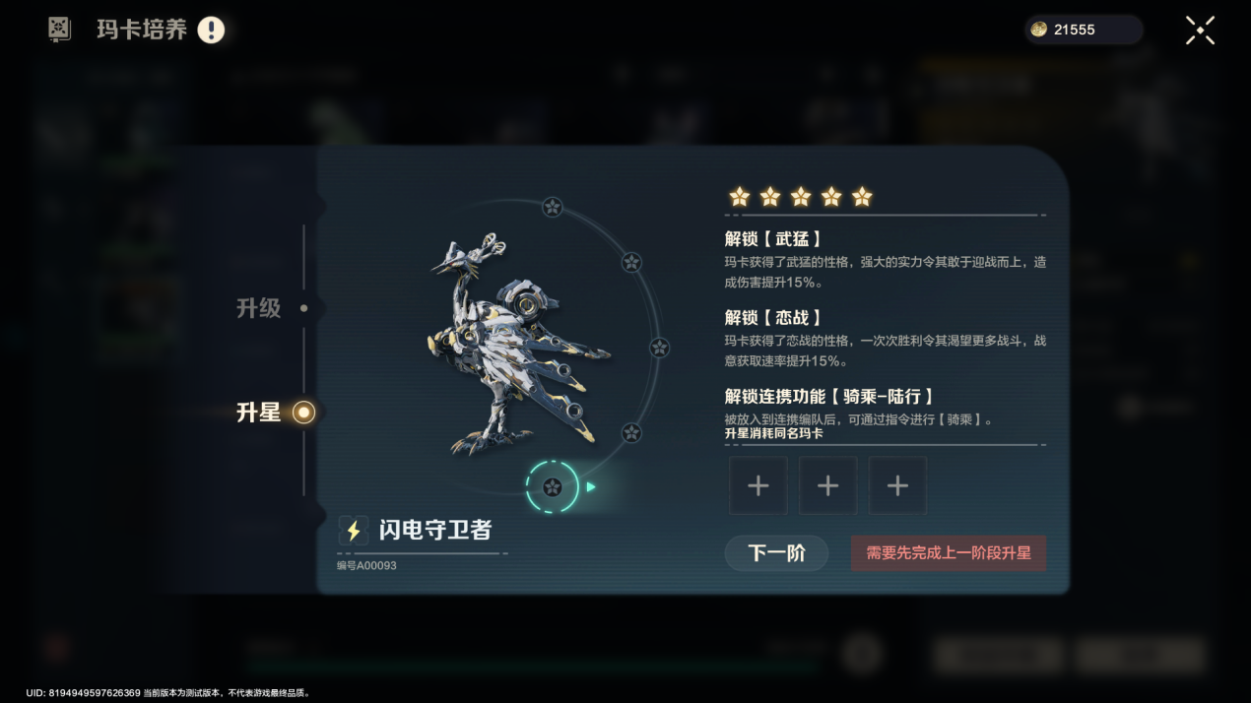Click the 玛卡培养 book icon top-left

click(x=60, y=30)
